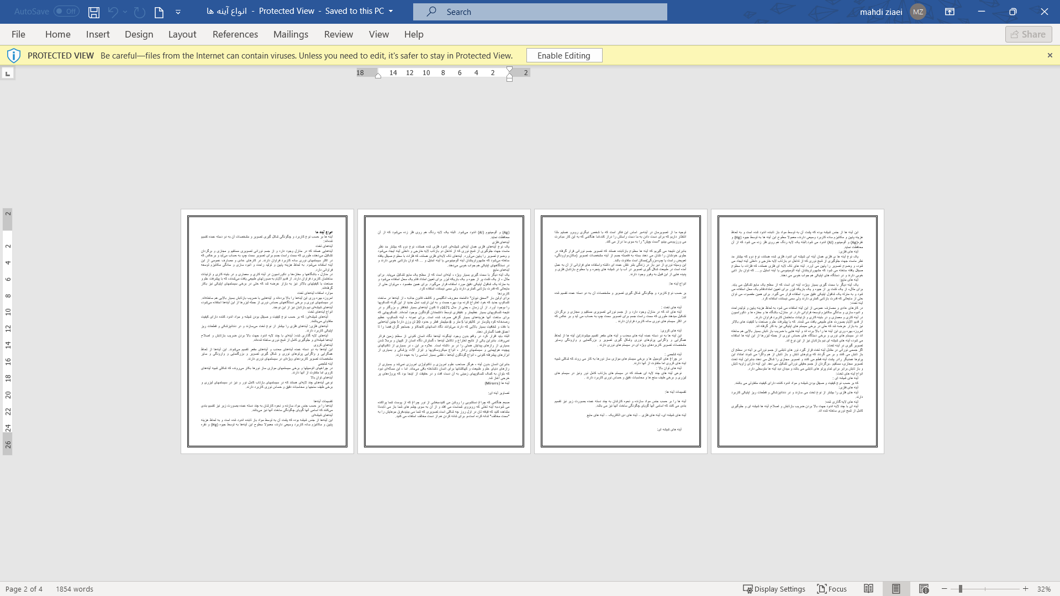Open Display Settings in status bar

pyautogui.click(x=774, y=589)
